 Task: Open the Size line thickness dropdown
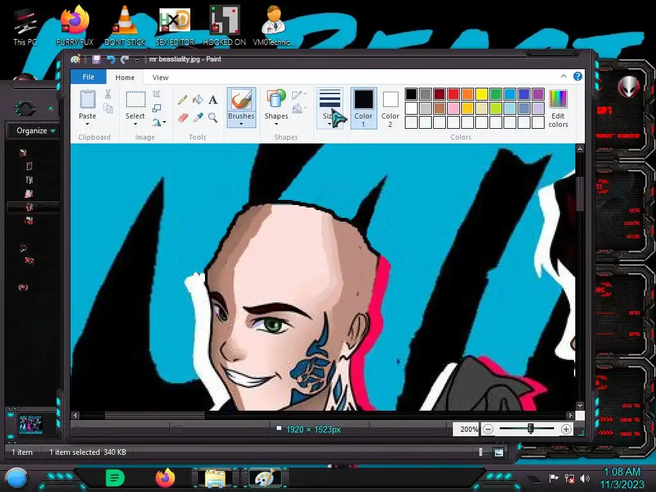click(x=330, y=108)
